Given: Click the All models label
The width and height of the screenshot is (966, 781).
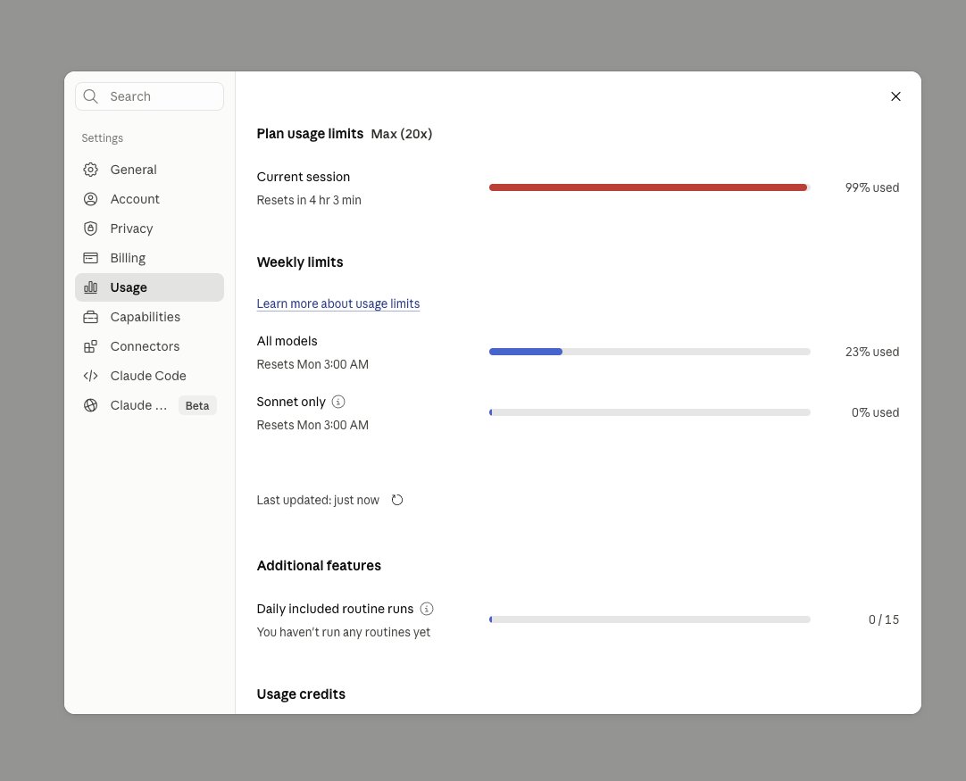Looking at the screenshot, I should pyautogui.click(x=287, y=341).
